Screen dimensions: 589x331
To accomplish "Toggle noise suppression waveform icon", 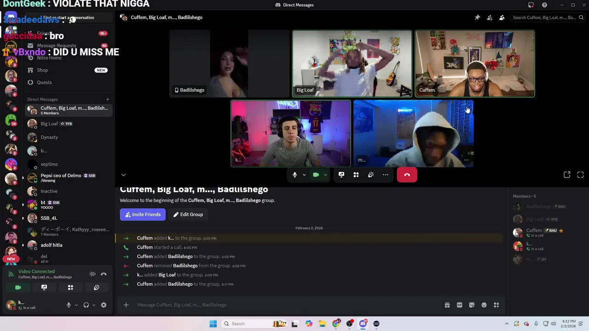I will point(92,274).
